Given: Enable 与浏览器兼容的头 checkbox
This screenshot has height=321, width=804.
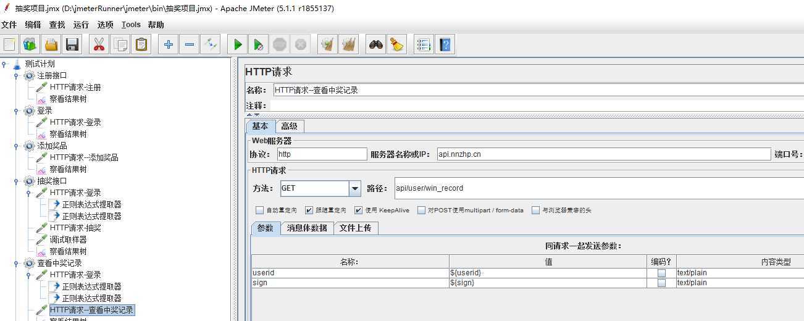Looking at the screenshot, I should pyautogui.click(x=535, y=210).
